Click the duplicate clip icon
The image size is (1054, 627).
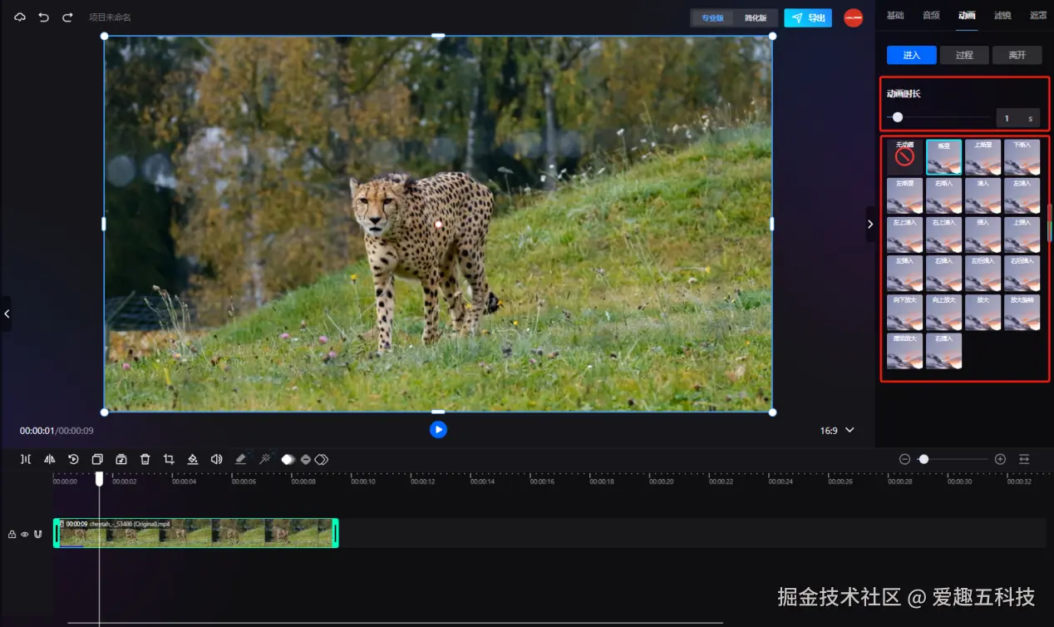(97, 459)
